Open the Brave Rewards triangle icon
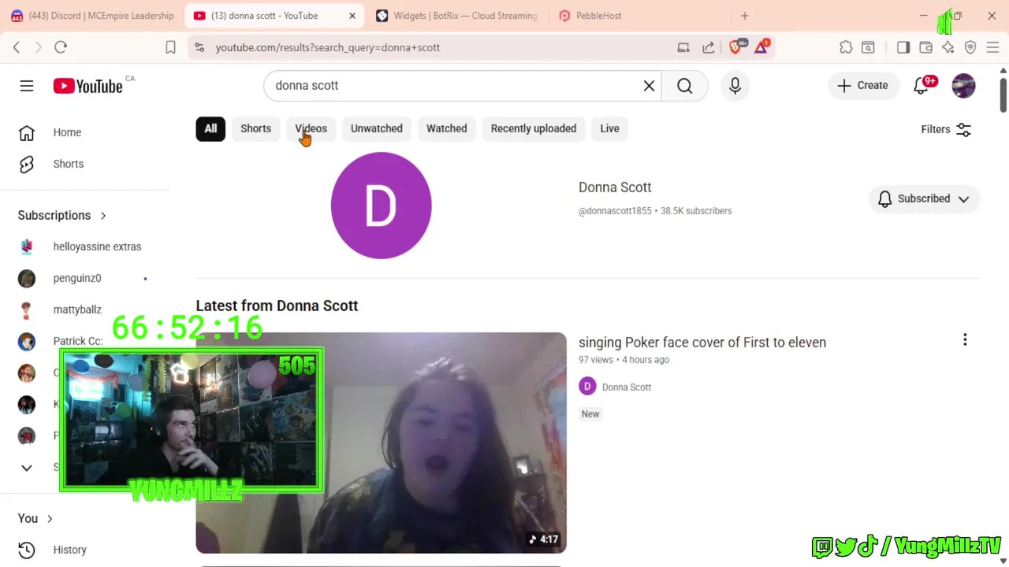Viewport: 1009px width, 567px height. [x=761, y=47]
